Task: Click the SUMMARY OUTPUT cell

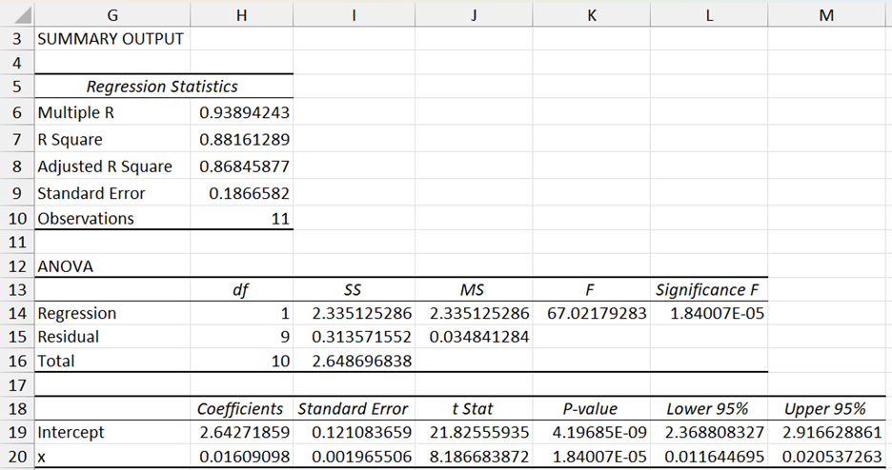Action: 110,39
